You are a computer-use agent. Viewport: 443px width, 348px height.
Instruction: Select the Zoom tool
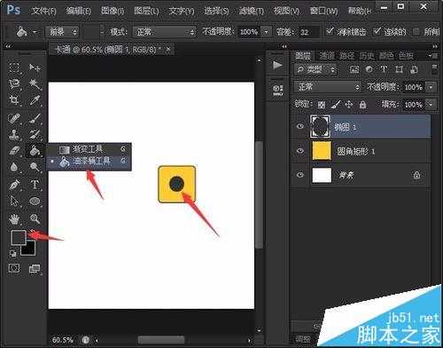(x=35, y=219)
